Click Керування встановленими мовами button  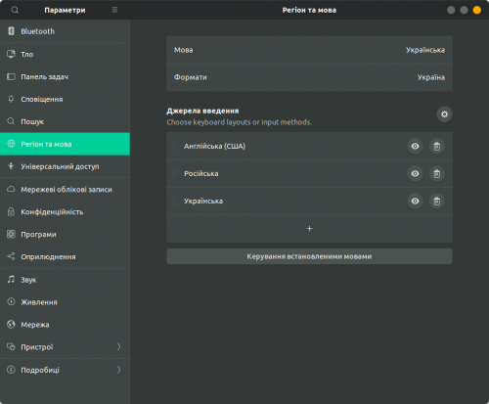click(x=309, y=256)
